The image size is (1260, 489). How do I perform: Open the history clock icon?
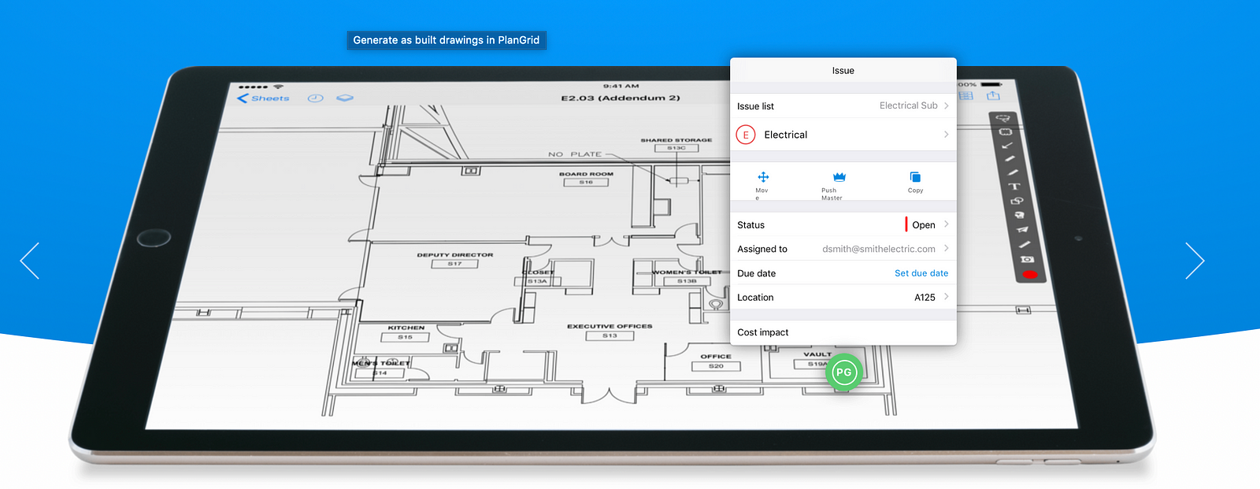(315, 98)
